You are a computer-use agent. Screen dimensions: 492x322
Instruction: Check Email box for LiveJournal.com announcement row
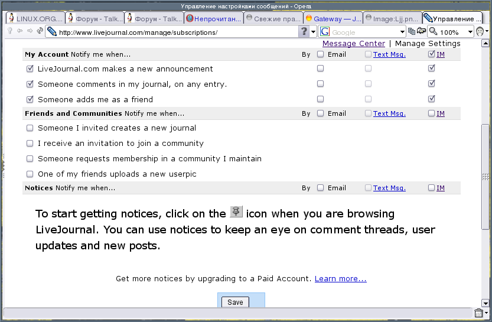click(x=320, y=69)
